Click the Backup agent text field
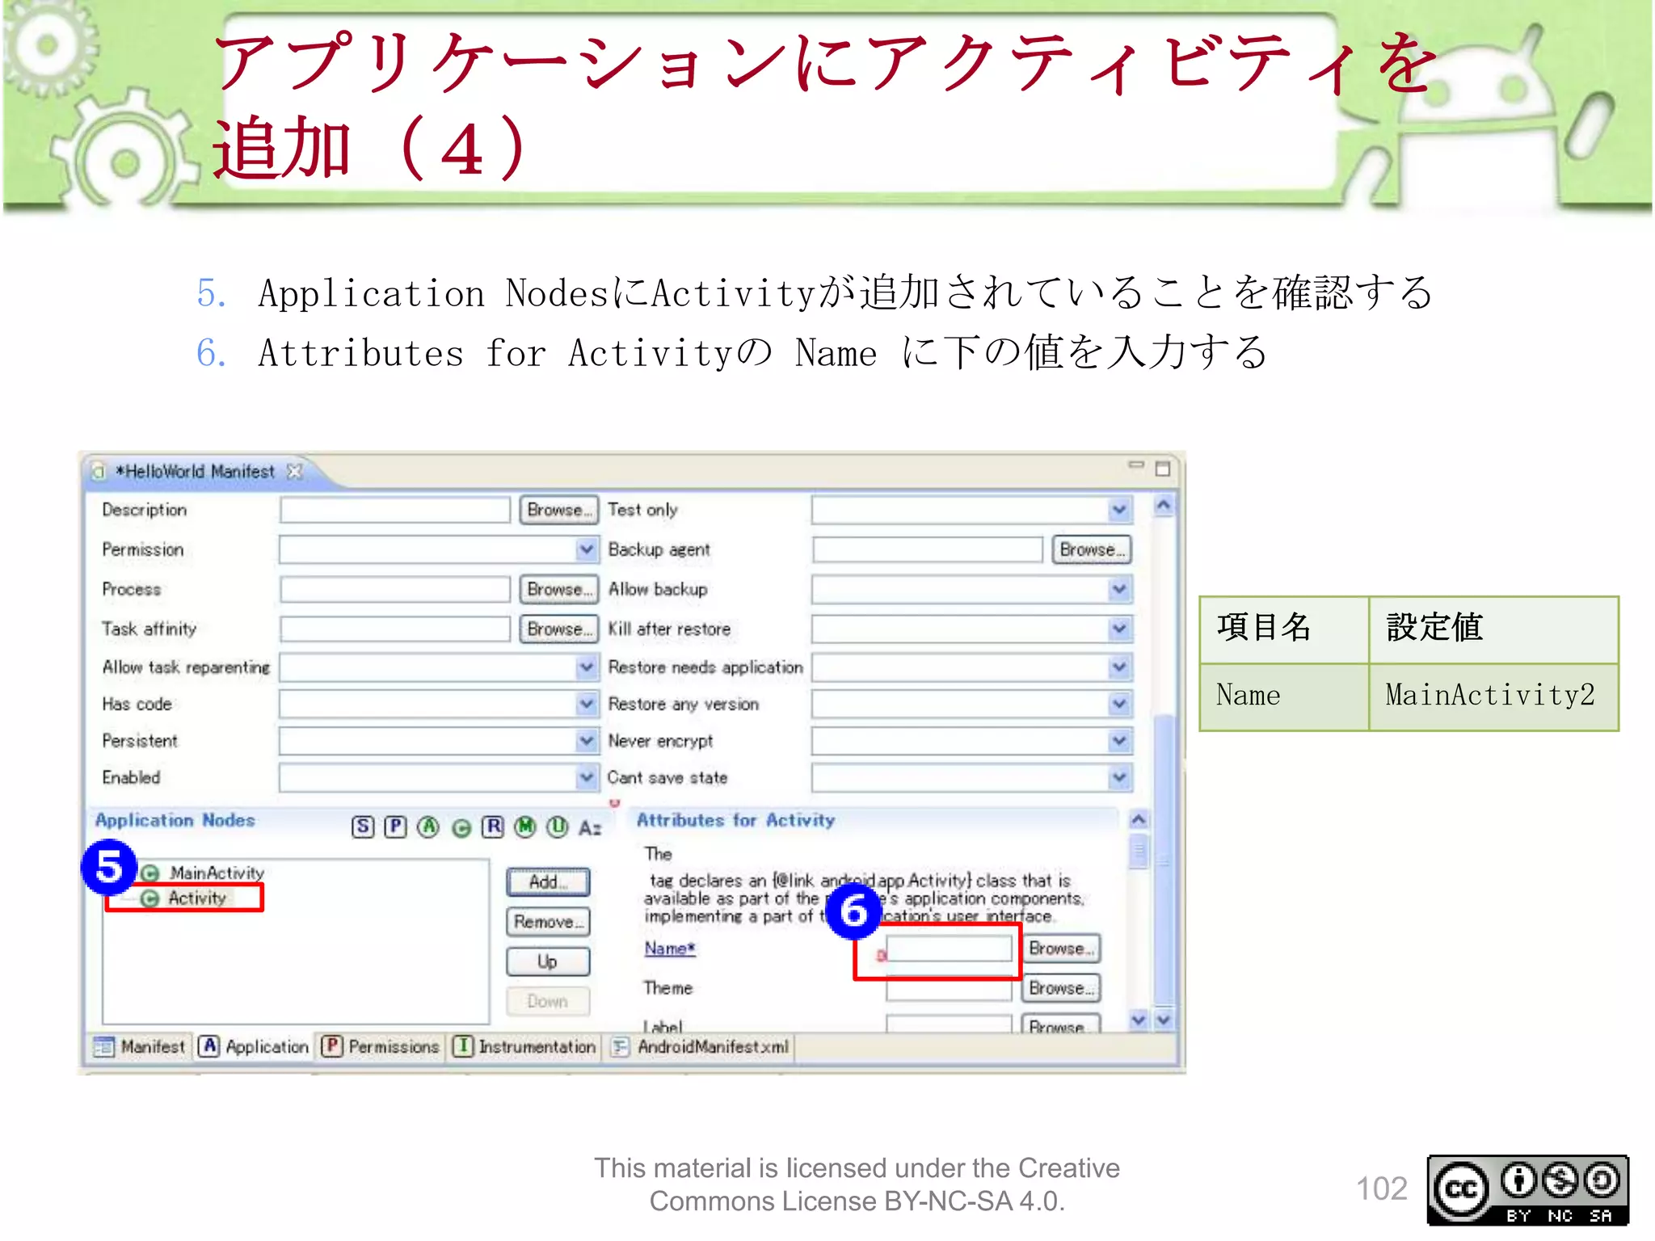 (x=928, y=549)
